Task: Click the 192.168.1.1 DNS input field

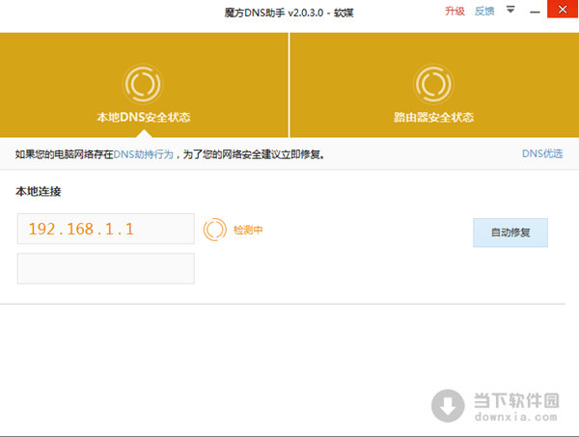Action: click(105, 229)
